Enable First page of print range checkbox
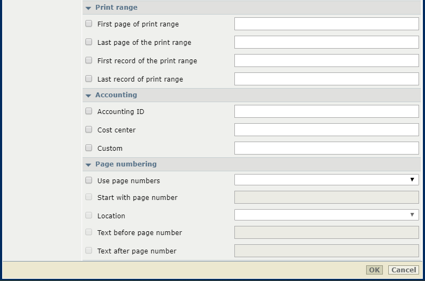 point(89,24)
